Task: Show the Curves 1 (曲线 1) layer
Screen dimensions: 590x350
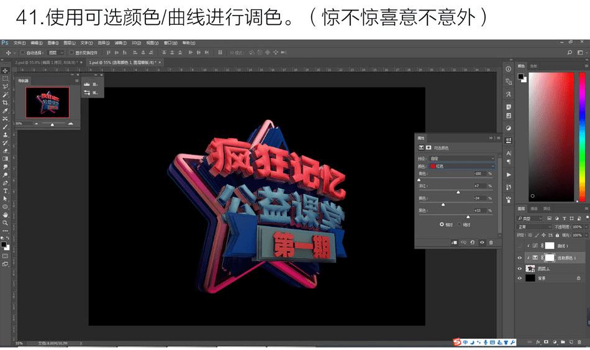Action: click(520, 246)
